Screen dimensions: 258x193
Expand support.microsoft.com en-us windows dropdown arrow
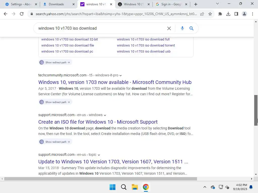105,115
